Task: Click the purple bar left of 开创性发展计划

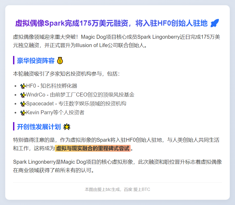Action: pyautogui.click(x=14, y=126)
